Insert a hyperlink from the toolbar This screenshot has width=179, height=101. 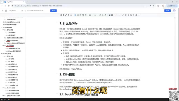pyautogui.click(x=71, y=15)
